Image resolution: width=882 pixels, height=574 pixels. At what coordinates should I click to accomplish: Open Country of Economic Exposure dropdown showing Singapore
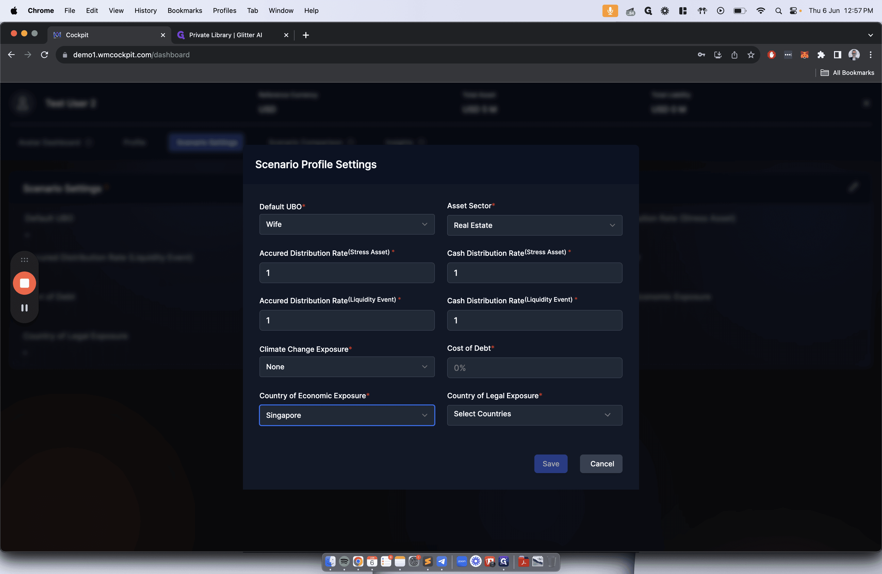pos(347,415)
